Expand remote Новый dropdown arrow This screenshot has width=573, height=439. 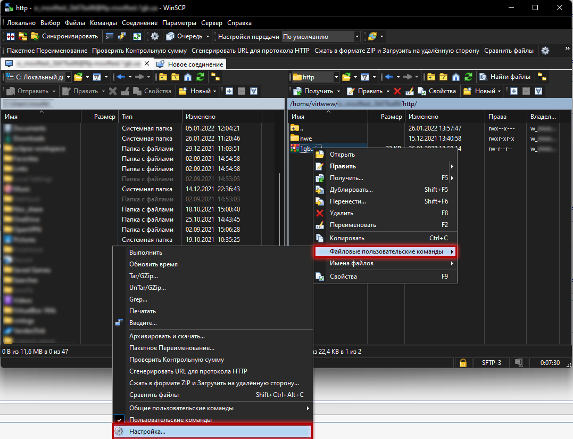point(499,91)
